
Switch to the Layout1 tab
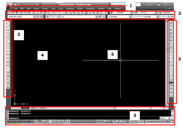click(x=33, y=108)
